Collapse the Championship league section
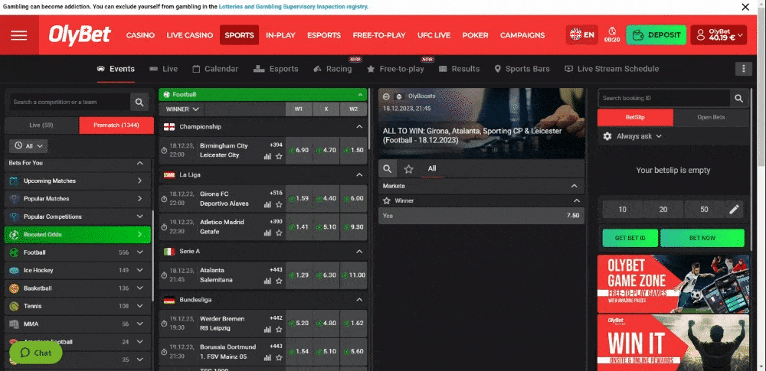Viewport: 766px width, 371px height. click(359, 127)
